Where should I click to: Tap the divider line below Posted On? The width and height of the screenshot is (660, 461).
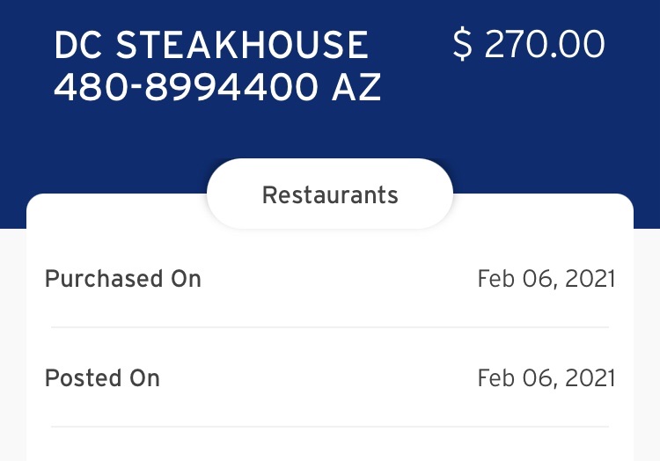point(330,427)
